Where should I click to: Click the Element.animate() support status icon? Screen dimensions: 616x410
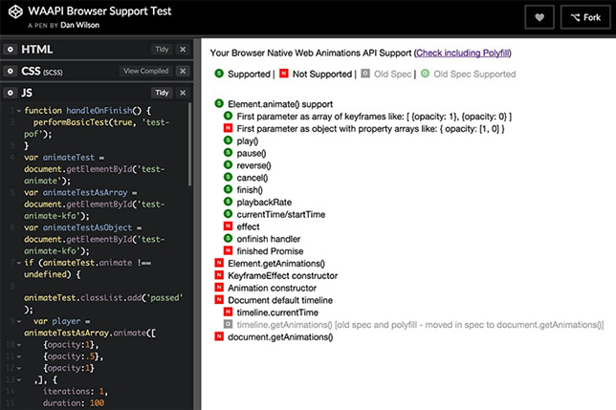point(219,103)
